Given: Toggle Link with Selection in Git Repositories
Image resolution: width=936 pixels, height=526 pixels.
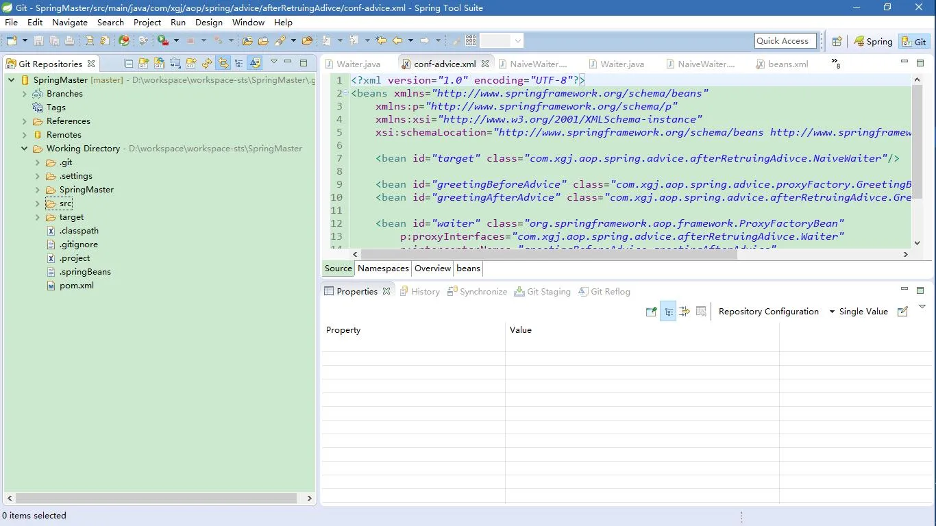Looking at the screenshot, I should click(223, 63).
